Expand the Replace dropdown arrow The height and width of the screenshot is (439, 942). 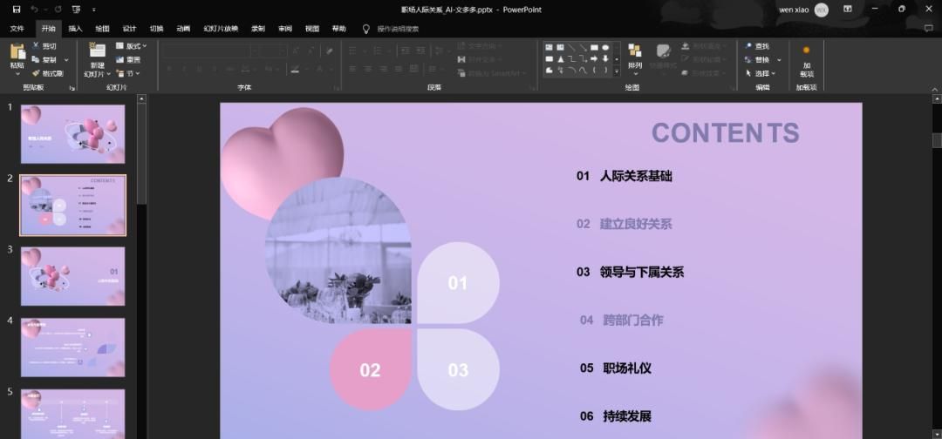click(779, 60)
